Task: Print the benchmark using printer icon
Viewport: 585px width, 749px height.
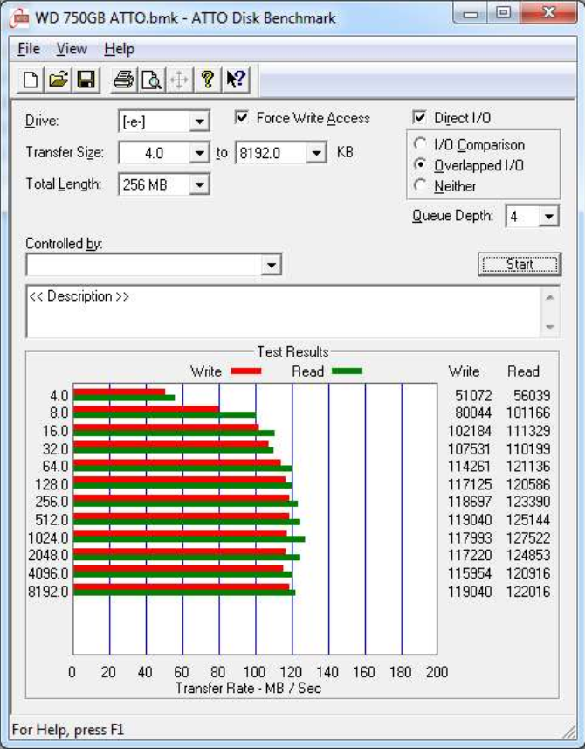Action: point(124,80)
